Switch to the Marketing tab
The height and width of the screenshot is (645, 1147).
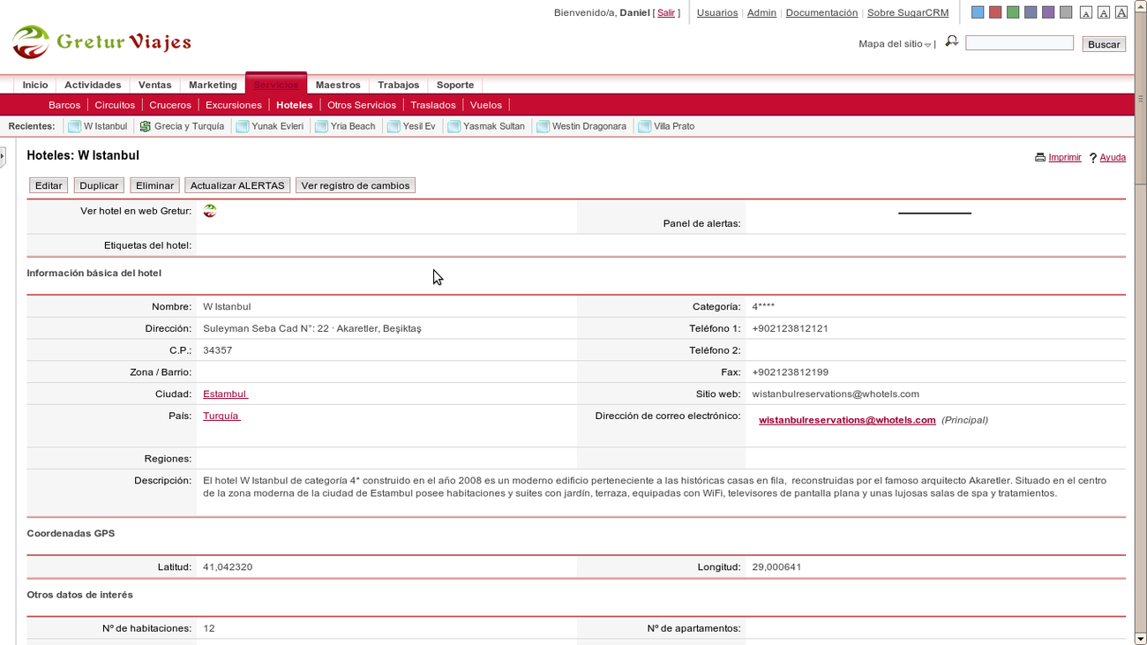(212, 85)
